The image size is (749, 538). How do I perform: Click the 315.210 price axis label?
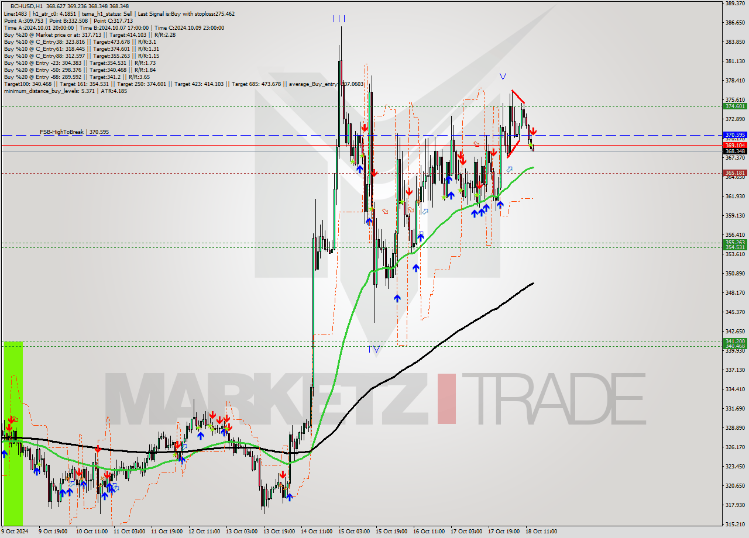pyautogui.click(x=735, y=524)
